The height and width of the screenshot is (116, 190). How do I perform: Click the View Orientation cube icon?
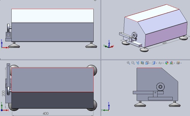pos(147,63)
